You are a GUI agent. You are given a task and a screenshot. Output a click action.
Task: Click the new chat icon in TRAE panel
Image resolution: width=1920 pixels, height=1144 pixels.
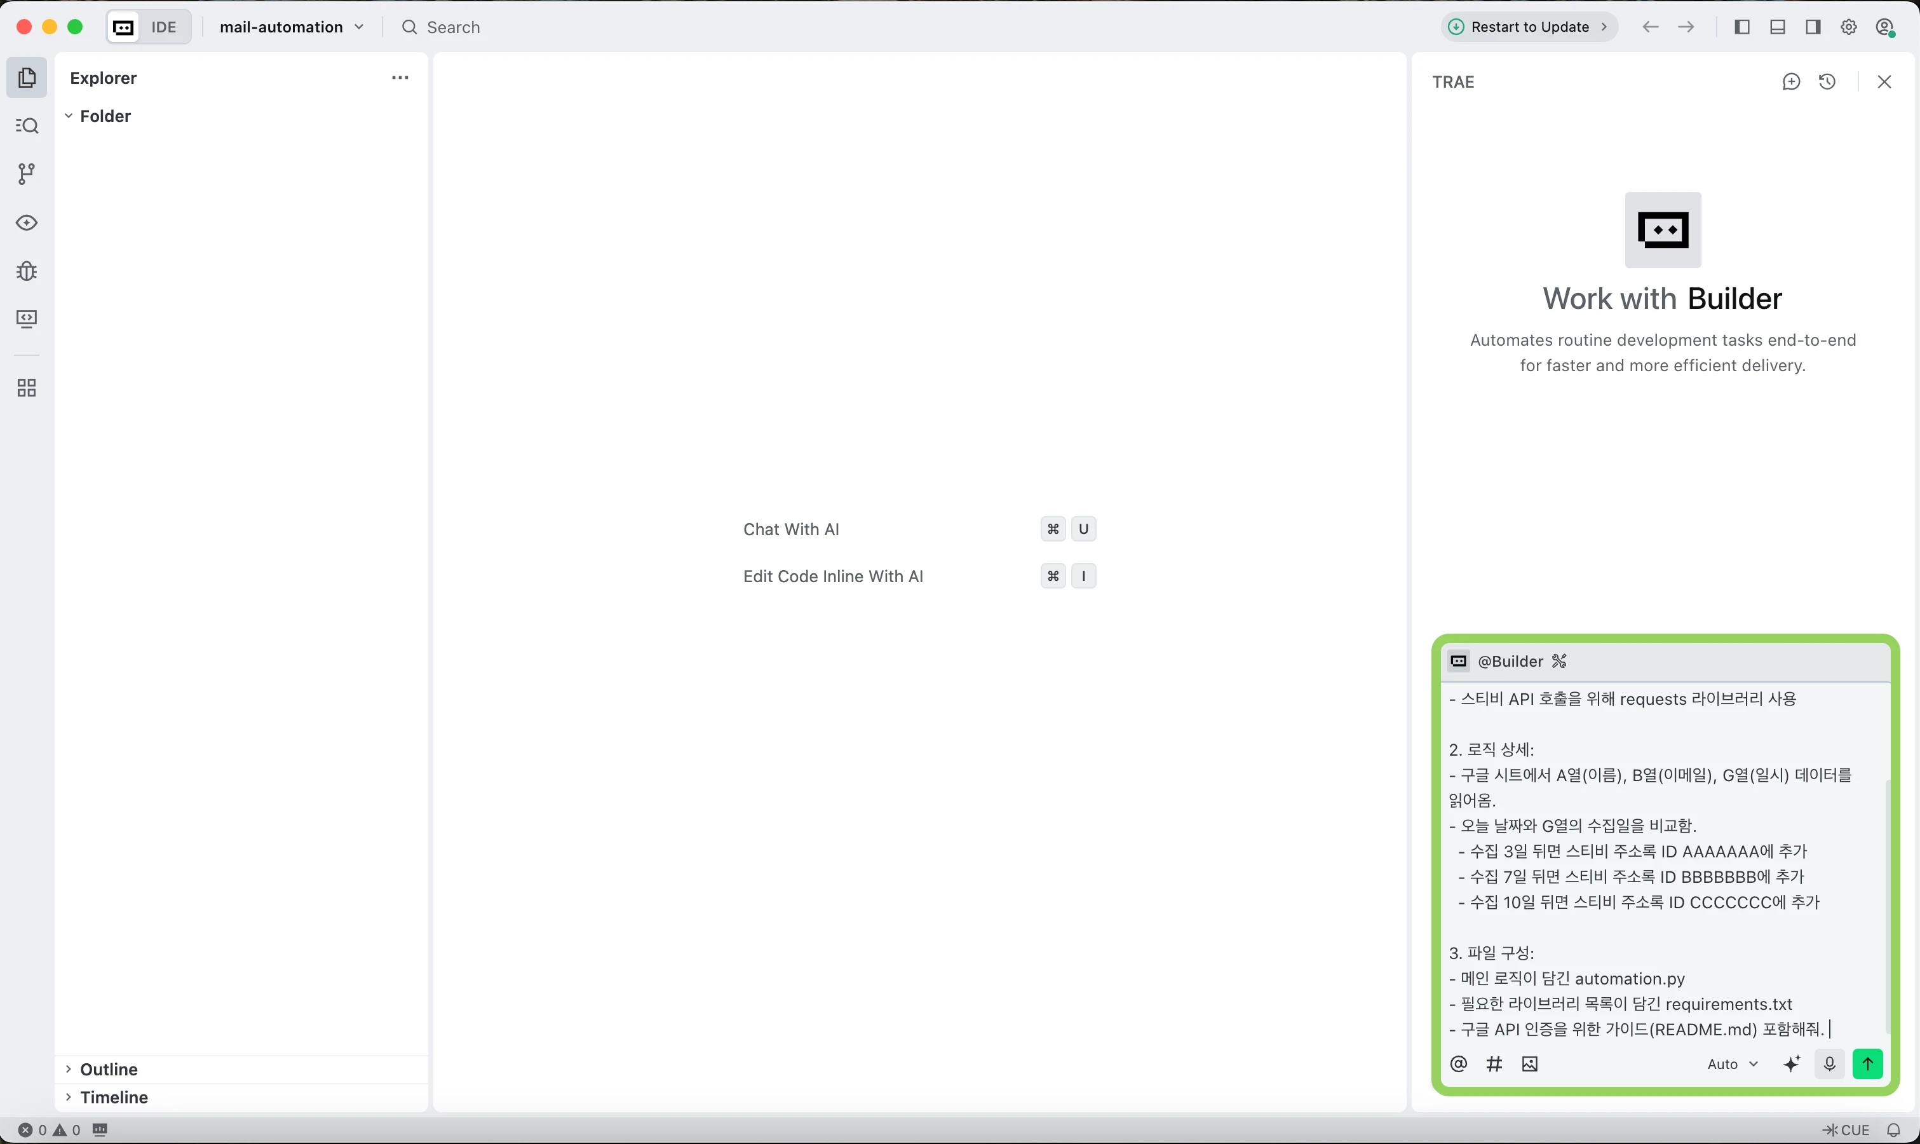point(1790,82)
